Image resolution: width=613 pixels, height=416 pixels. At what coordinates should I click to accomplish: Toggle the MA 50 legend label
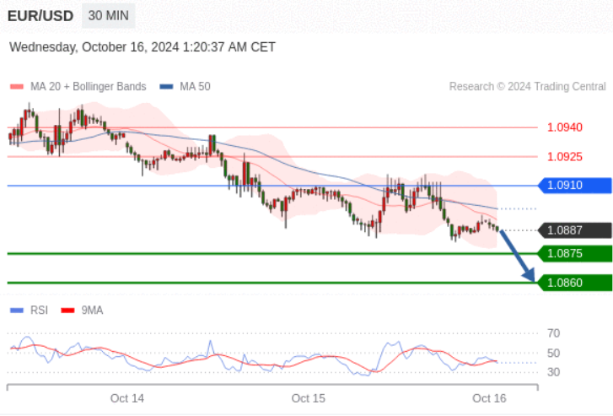click(x=195, y=87)
